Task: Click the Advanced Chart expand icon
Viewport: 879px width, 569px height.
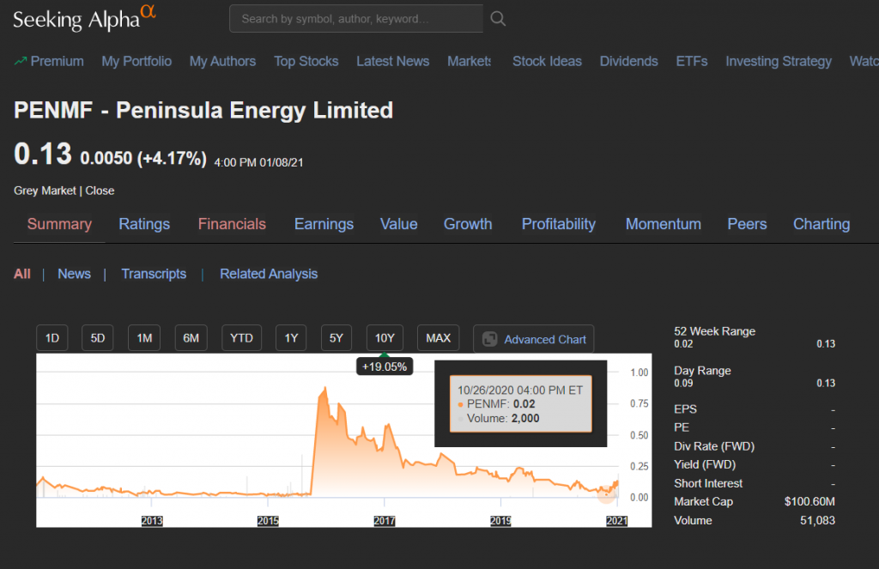Action: pos(490,339)
